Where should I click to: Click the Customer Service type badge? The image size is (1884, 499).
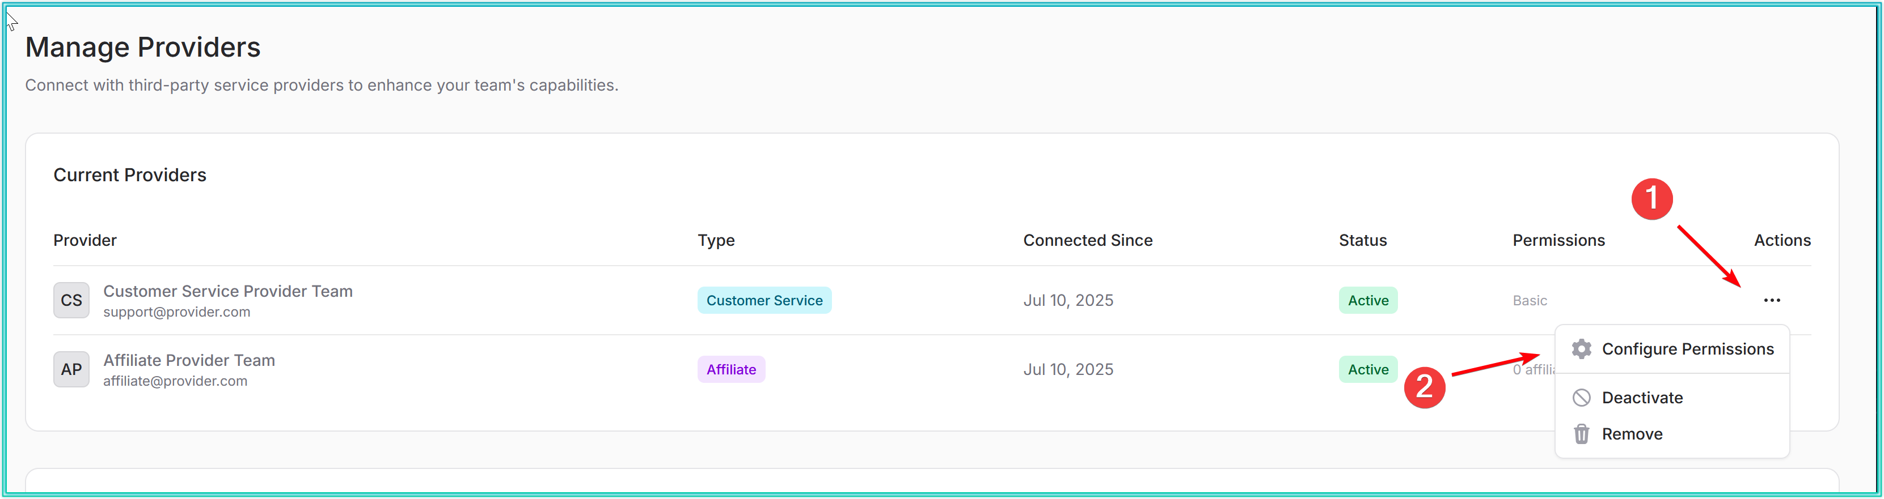[x=763, y=300]
